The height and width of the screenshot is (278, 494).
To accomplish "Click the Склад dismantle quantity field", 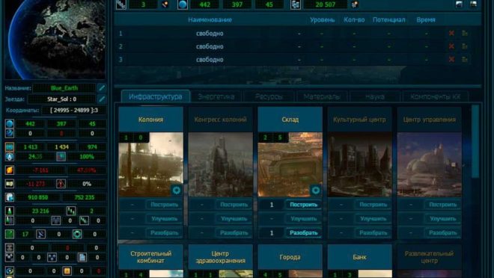I will 272,232.
